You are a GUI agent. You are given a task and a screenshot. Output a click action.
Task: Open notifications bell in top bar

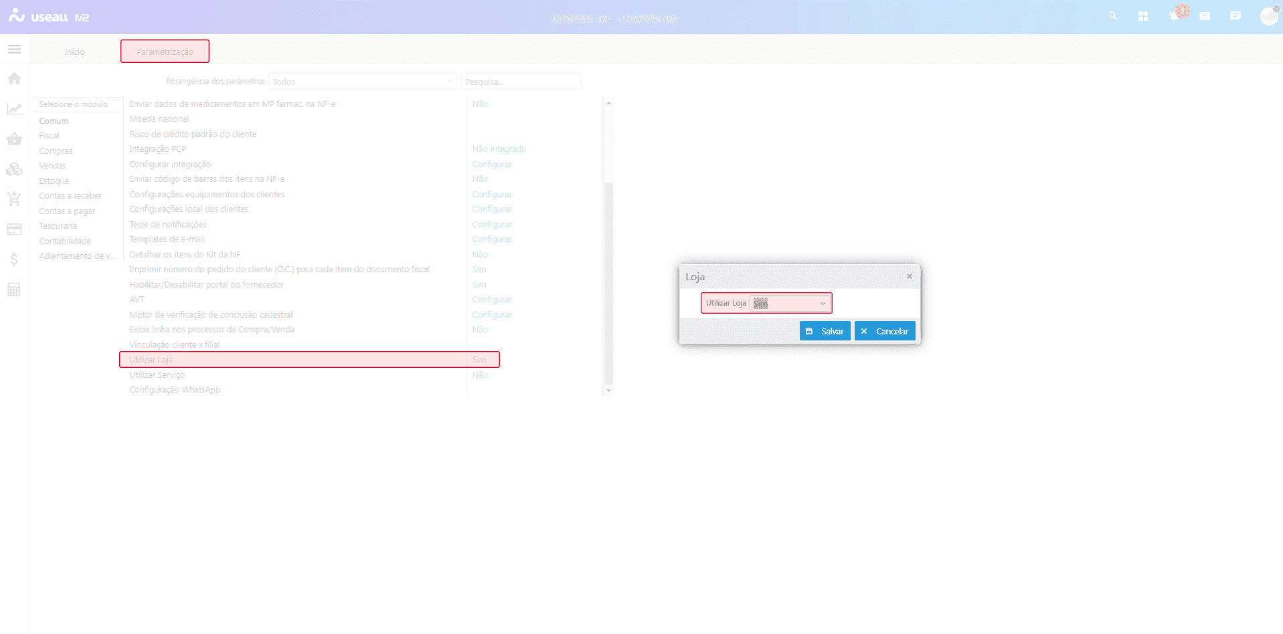click(x=1174, y=16)
